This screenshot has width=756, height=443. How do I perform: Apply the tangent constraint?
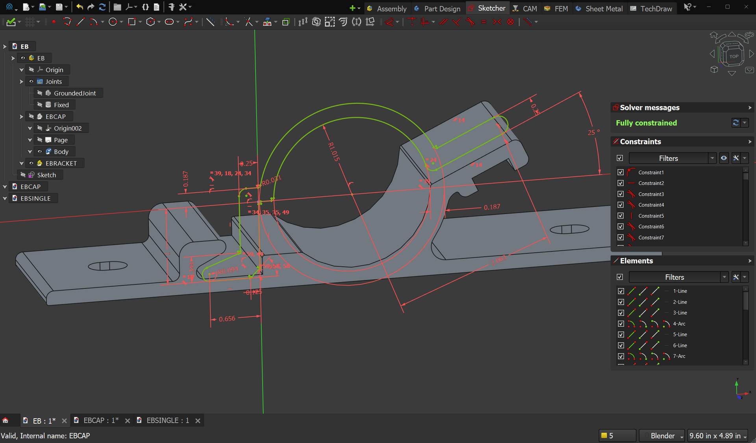pos(470,22)
